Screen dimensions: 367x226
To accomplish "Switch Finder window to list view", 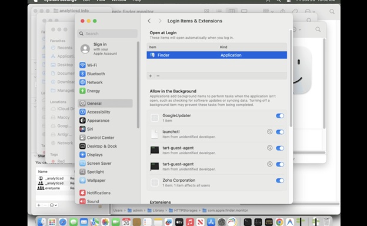I will click(x=219, y=11).
